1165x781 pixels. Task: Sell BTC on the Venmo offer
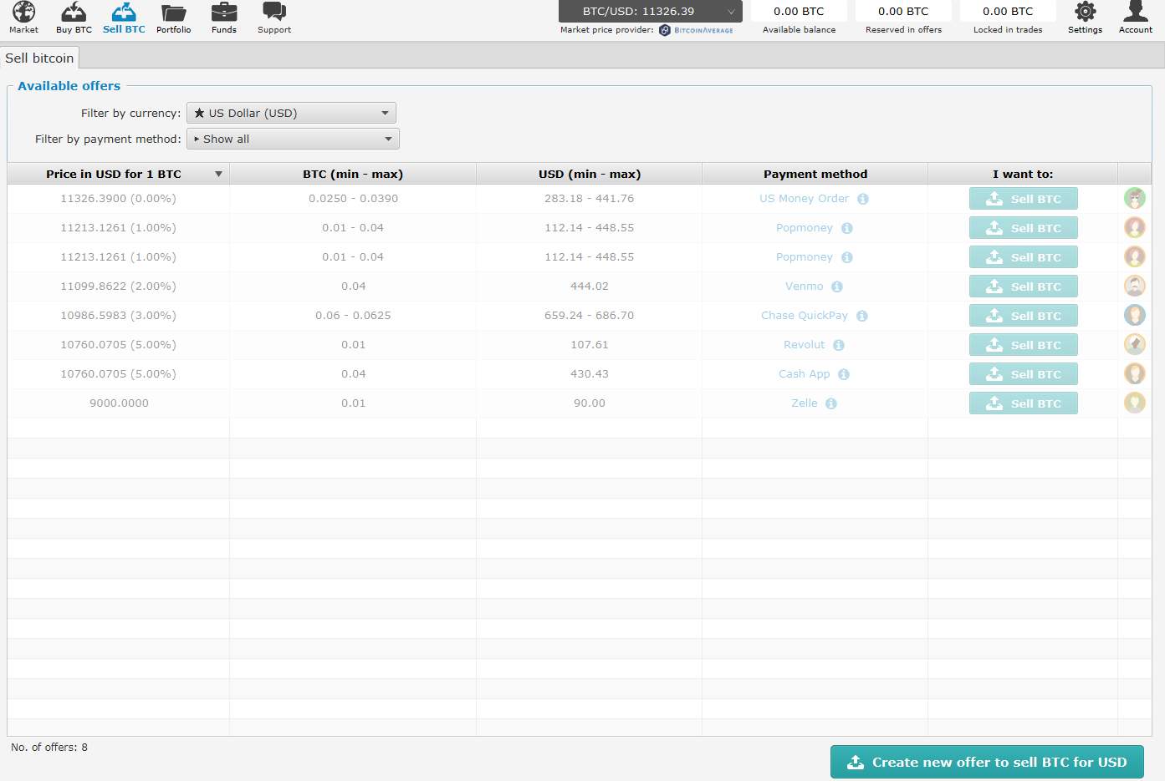tap(1024, 287)
